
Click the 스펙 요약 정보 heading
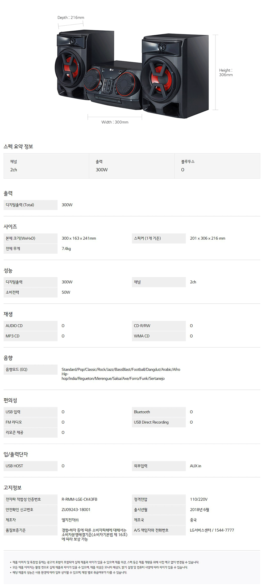[x=18, y=146]
